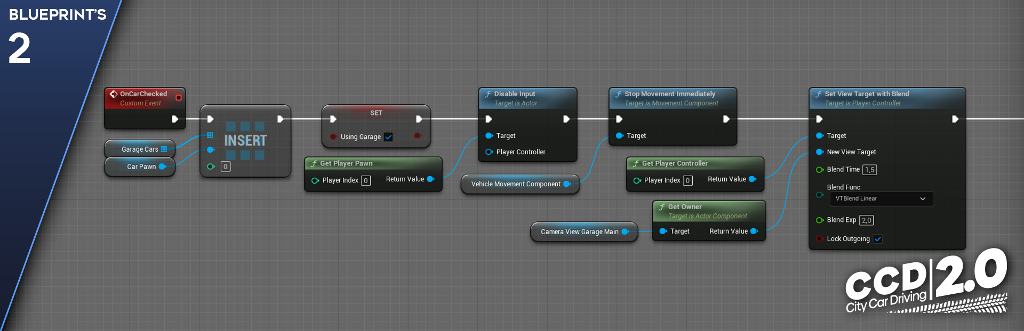The width and height of the screenshot is (1024, 331).
Task: Click the Car Pawn variable output pin
Action: coord(163,167)
